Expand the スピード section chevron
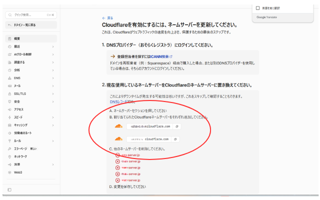320x200 pixels. (x=53, y=117)
